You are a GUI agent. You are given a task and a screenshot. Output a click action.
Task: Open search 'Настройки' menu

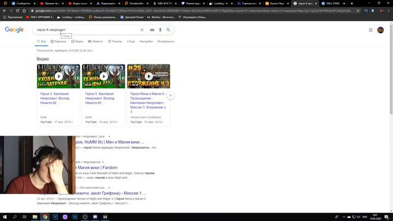pos(146,41)
